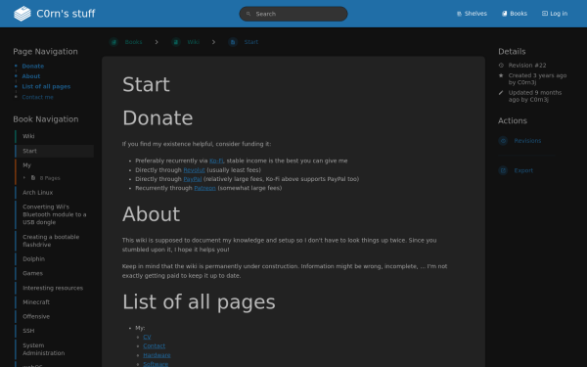The height and width of the screenshot is (367, 587).
Task: Click the Wiki breadcrumb icon
Action: [176, 42]
